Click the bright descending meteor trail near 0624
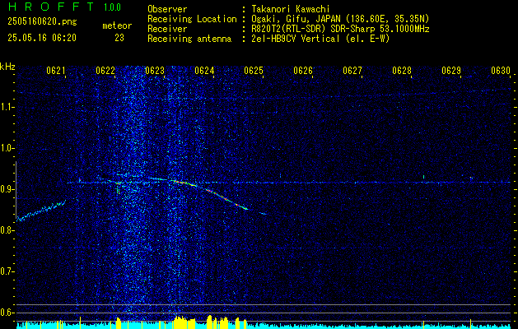The height and width of the screenshot is (329, 518). (210, 193)
